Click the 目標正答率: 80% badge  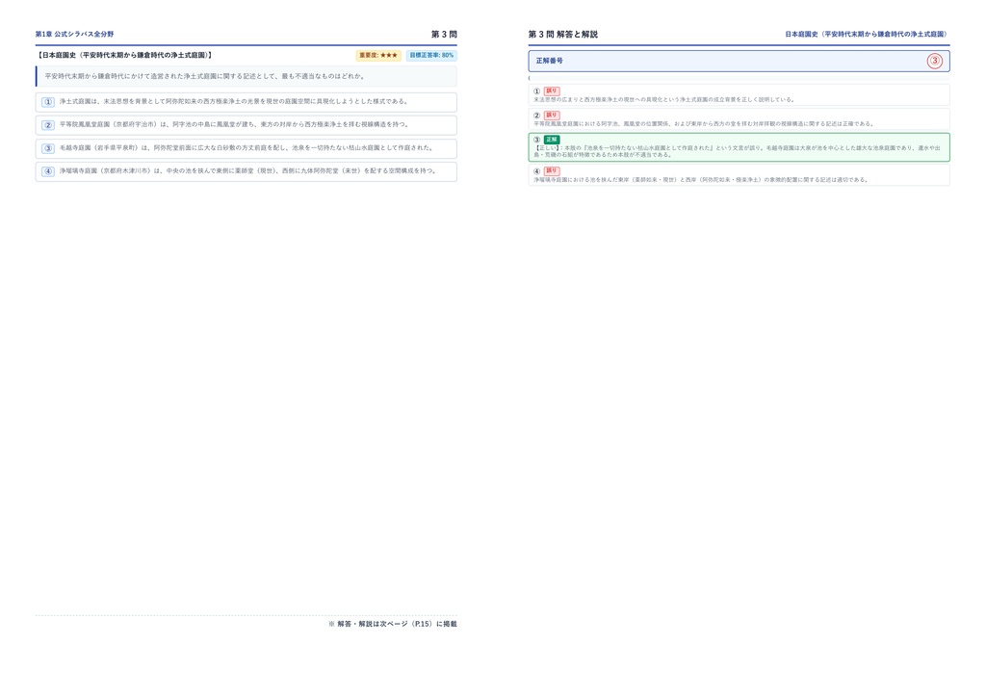(431, 55)
